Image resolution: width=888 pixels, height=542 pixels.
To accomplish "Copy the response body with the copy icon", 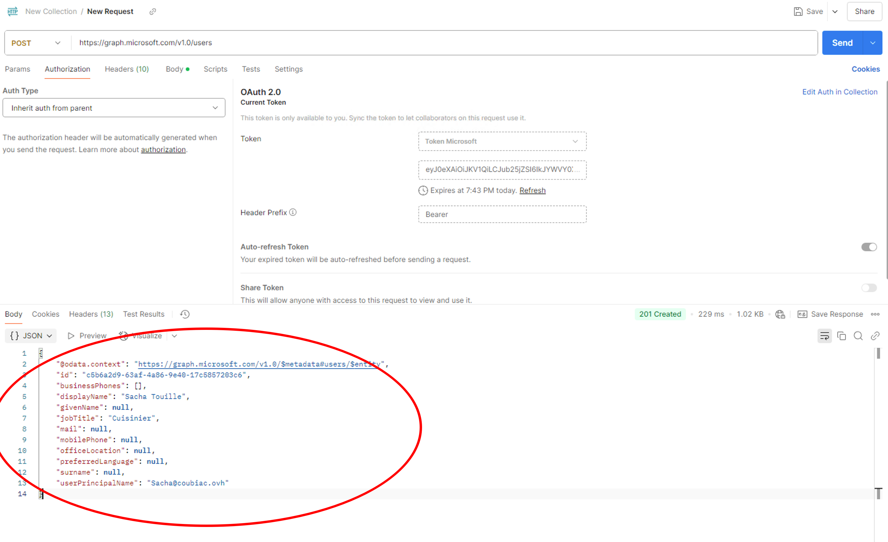I will 841,336.
